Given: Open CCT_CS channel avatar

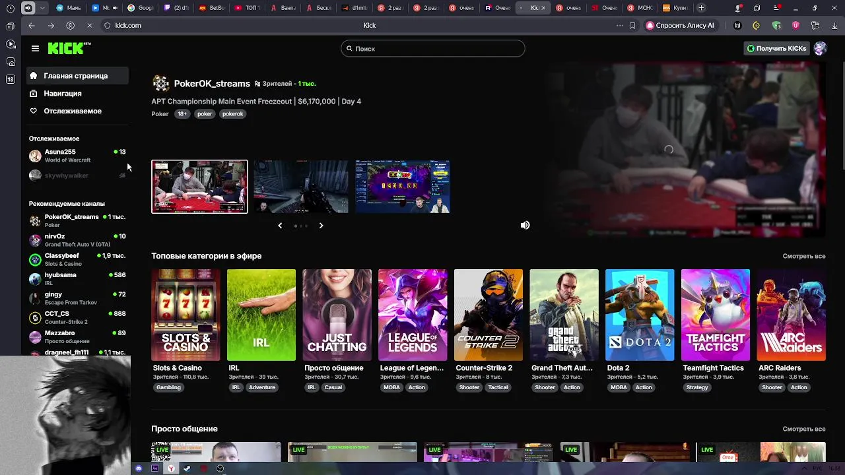Looking at the screenshot, I should point(35,317).
